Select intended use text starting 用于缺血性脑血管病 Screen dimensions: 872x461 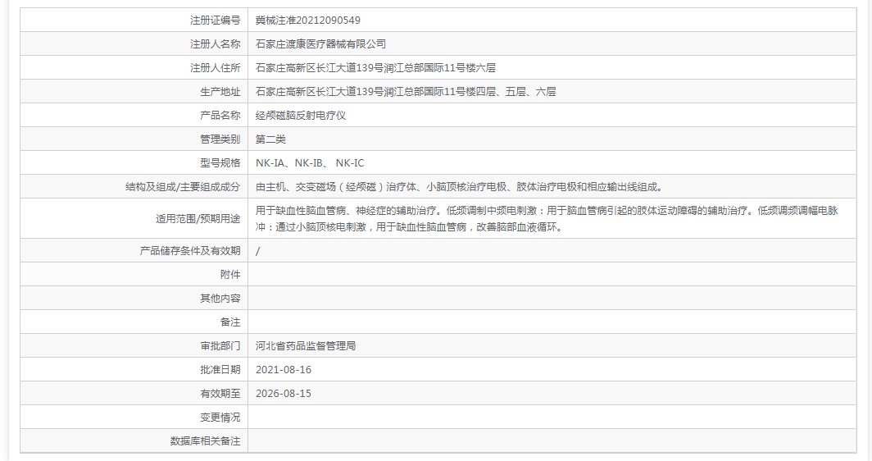(x=547, y=219)
